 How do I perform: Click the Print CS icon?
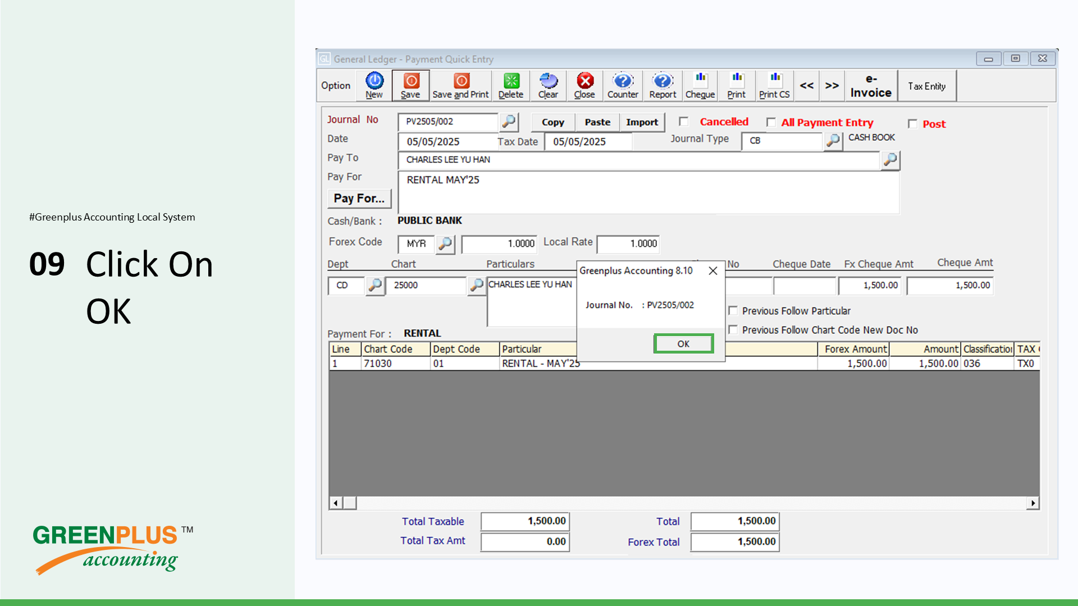pyautogui.click(x=774, y=86)
